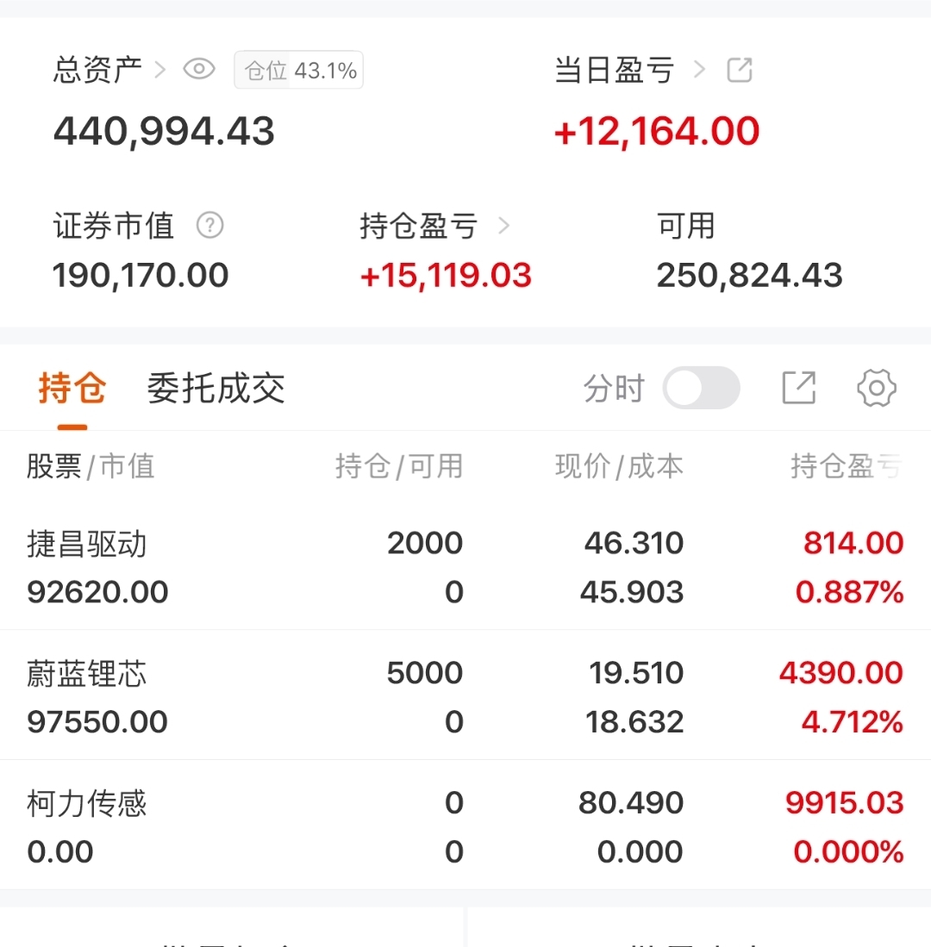Tap 捷昌驱动 market value 92620.00
The width and height of the screenshot is (931, 947).
97,592
